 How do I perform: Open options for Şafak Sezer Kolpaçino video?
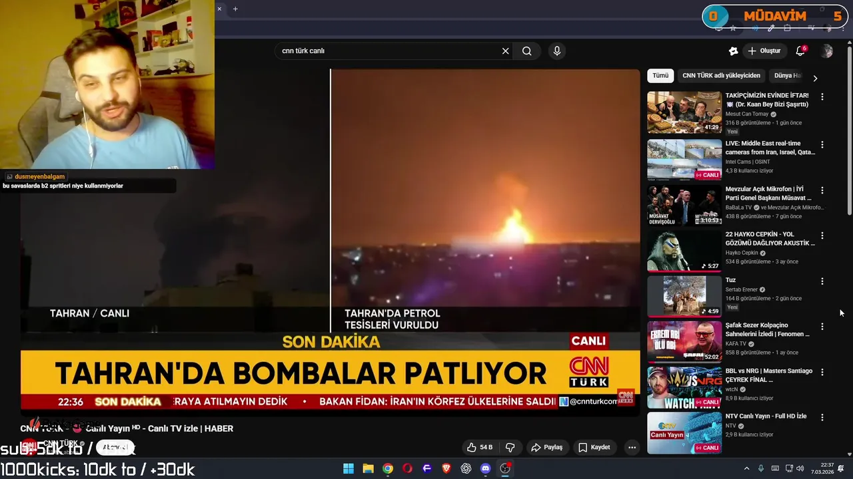tap(822, 327)
